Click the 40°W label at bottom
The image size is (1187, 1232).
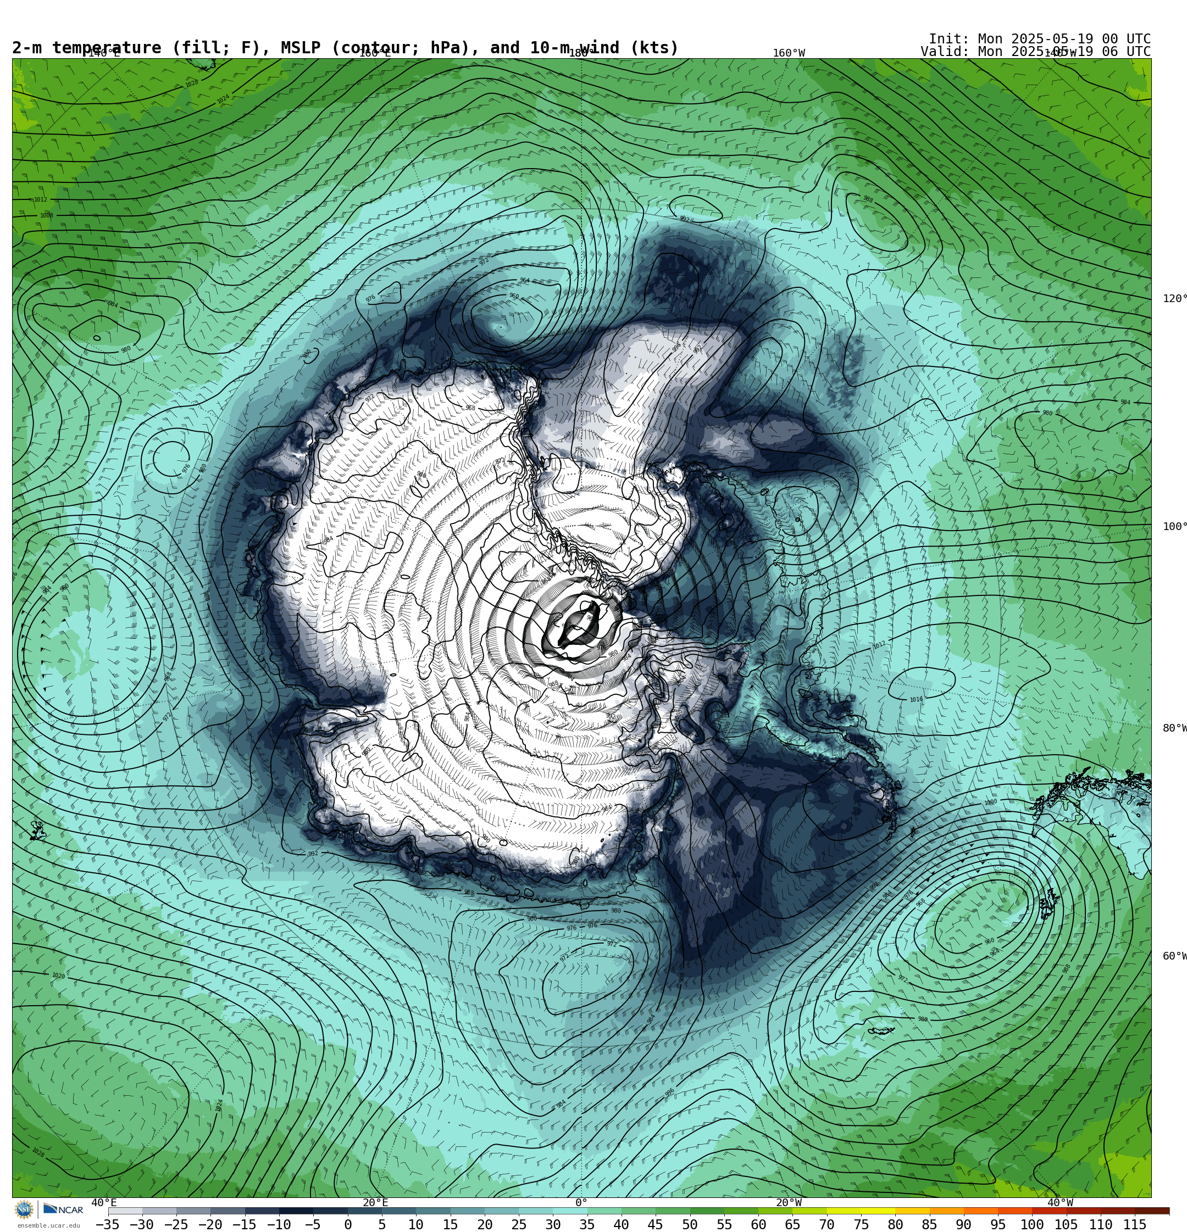coord(1060,1202)
